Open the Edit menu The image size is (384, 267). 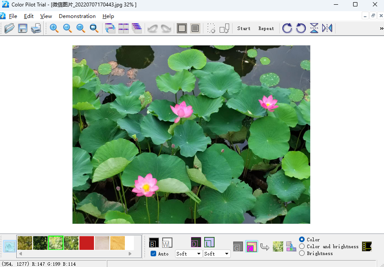pyautogui.click(x=29, y=16)
